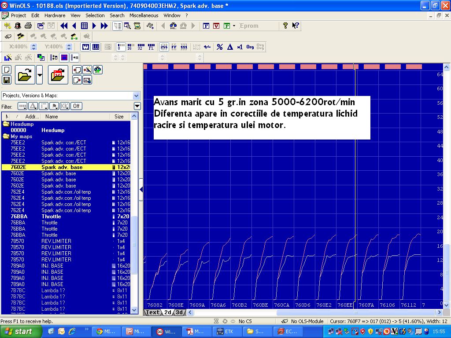Click the question mark help icon
Screen dimensions: 451x338
click(285, 26)
